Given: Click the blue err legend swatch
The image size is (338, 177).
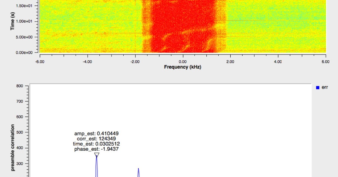Looking at the screenshot, I should click(318, 87).
